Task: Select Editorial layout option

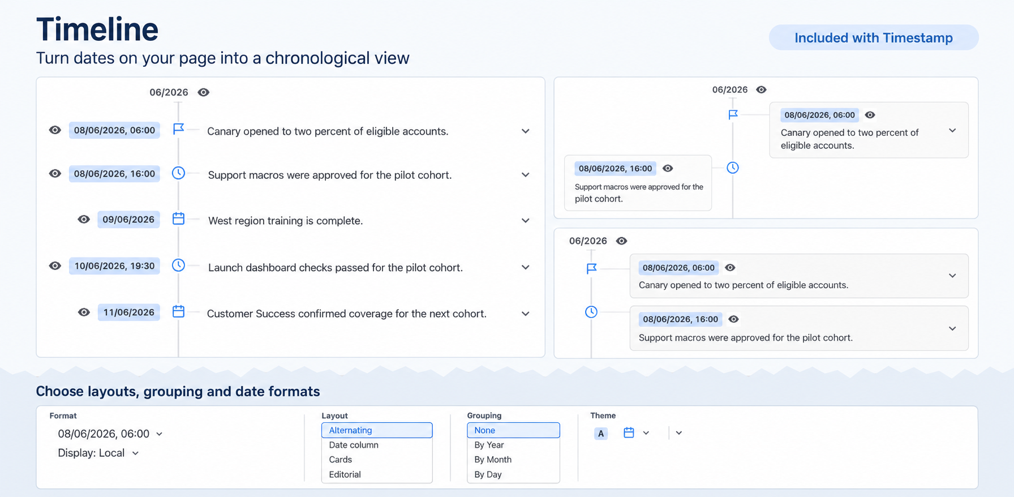Action: coord(377,474)
